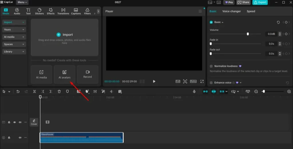Switch to the Voice changer tab

pyautogui.click(x=231, y=11)
